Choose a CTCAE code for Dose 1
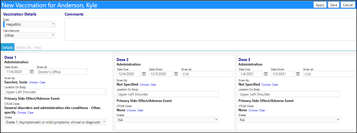Viewport: 357px width, 133px height. pos(22,113)
